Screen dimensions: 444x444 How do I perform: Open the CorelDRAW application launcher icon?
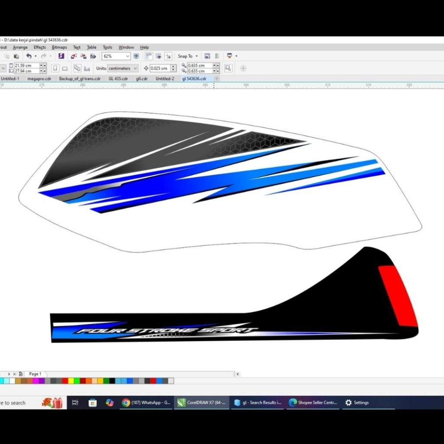(230, 56)
